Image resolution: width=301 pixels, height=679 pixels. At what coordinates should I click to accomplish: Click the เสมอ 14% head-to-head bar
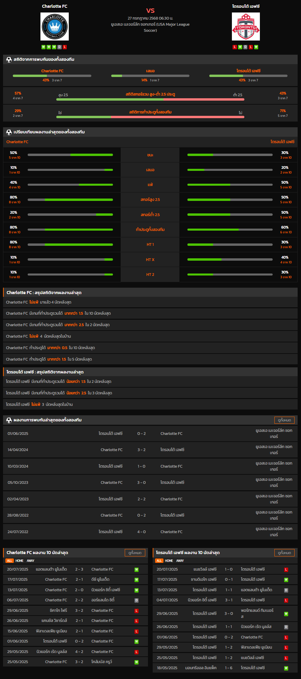coord(150,76)
